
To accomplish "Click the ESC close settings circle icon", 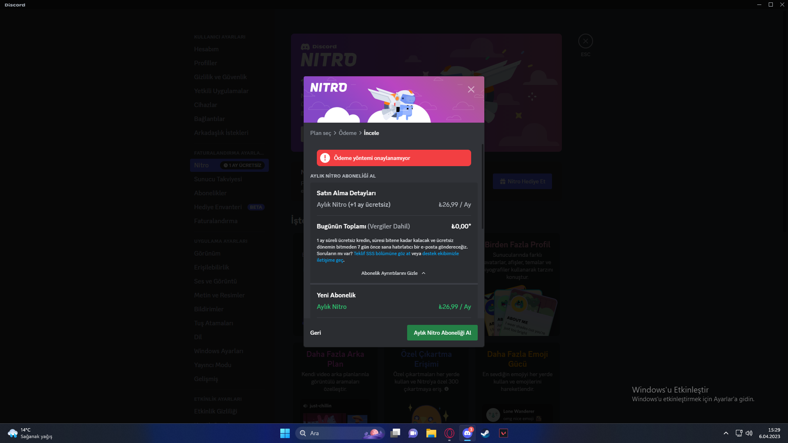I will pos(585,41).
